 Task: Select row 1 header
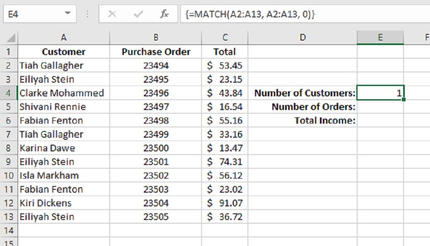coord(9,52)
